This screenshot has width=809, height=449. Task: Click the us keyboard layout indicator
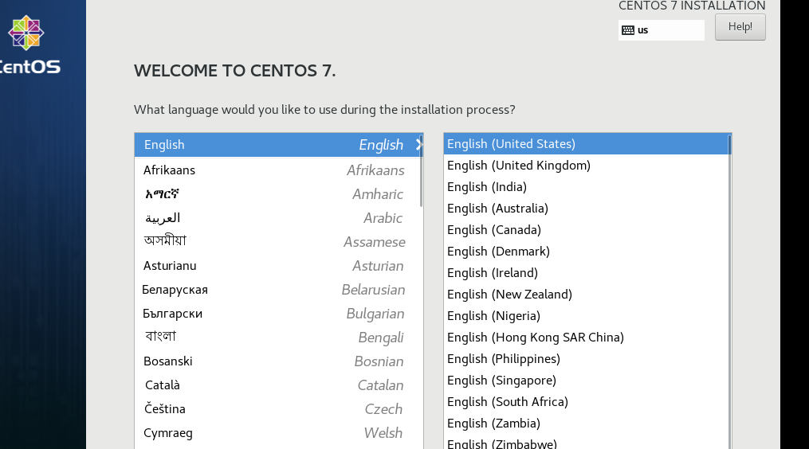coord(661,30)
